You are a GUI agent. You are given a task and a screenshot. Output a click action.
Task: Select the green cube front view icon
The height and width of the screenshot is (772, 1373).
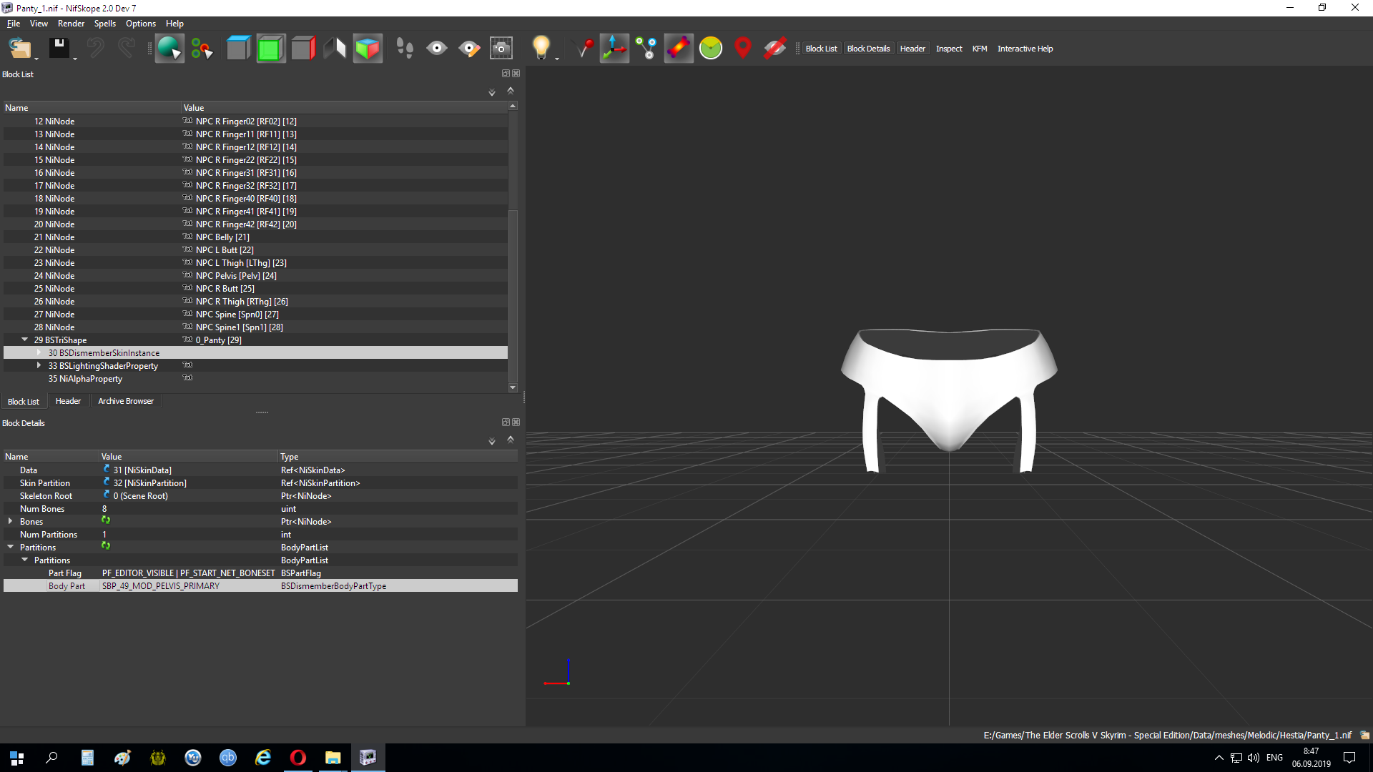coord(270,49)
